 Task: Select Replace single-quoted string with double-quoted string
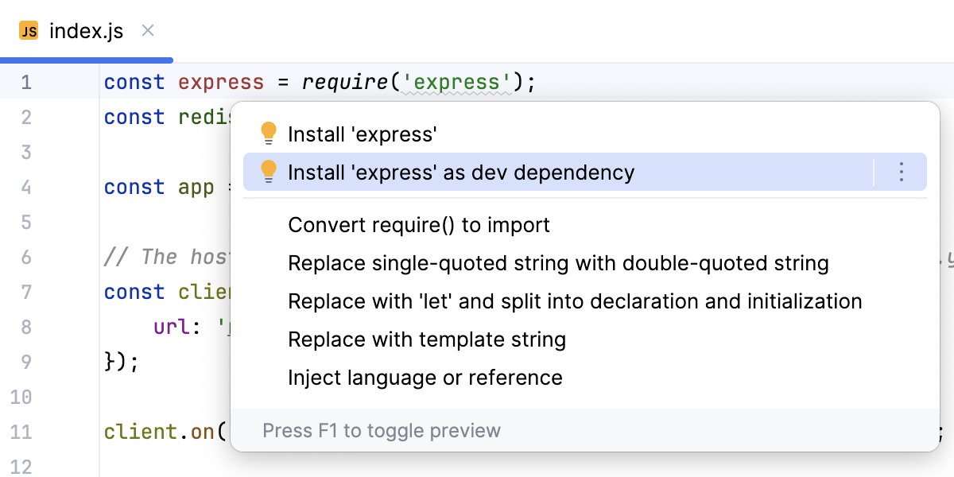[x=584, y=263]
